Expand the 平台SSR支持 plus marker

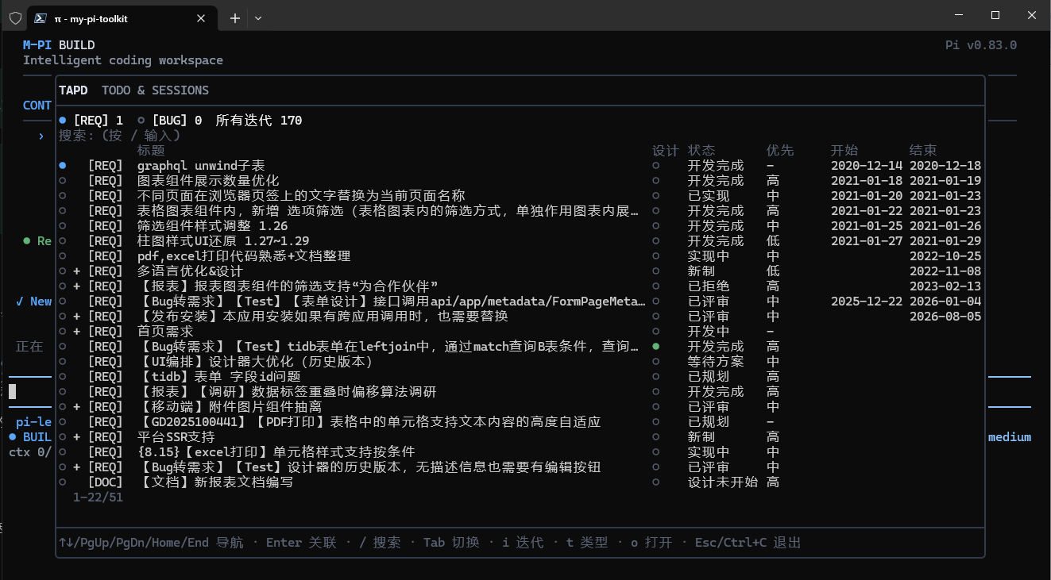coord(77,437)
